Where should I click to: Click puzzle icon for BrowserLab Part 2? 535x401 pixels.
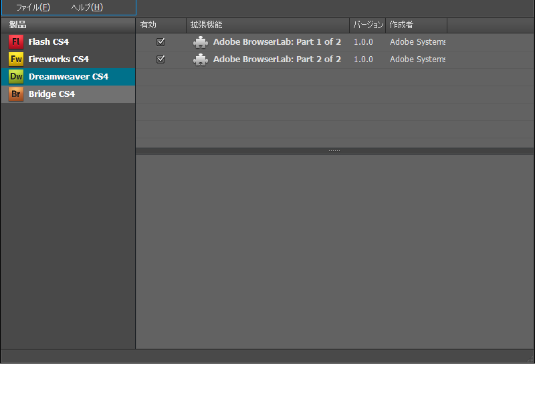[201, 59]
